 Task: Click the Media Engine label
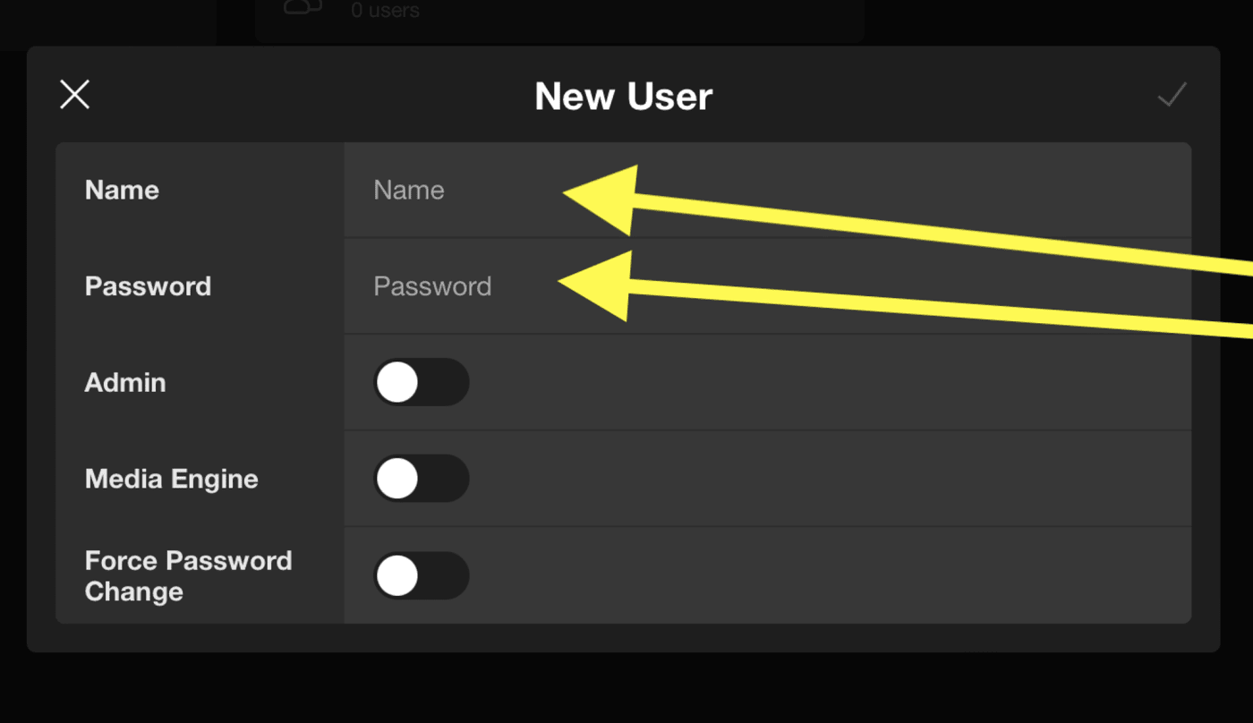[x=171, y=479]
